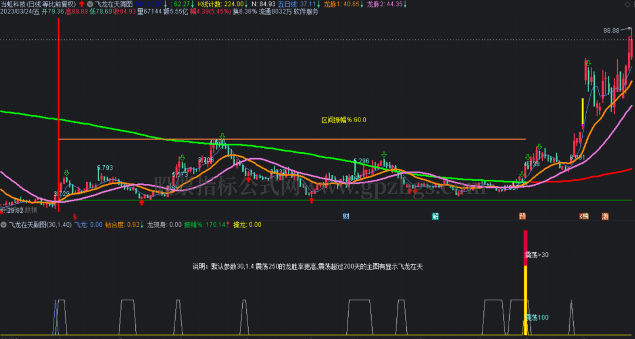Click the 量67144 volume value
The height and width of the screenshot is (339, 635).
point(149,12)
